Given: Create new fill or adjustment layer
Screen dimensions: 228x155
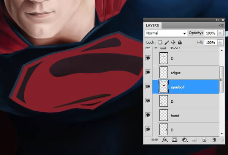Looking at the screenshot, I should (x=185, y=140).
